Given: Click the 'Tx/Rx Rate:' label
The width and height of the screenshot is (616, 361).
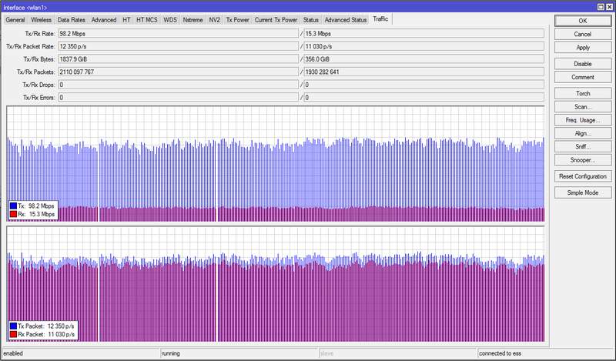Looking at the screenshot, I should click(x=40, y=34).
